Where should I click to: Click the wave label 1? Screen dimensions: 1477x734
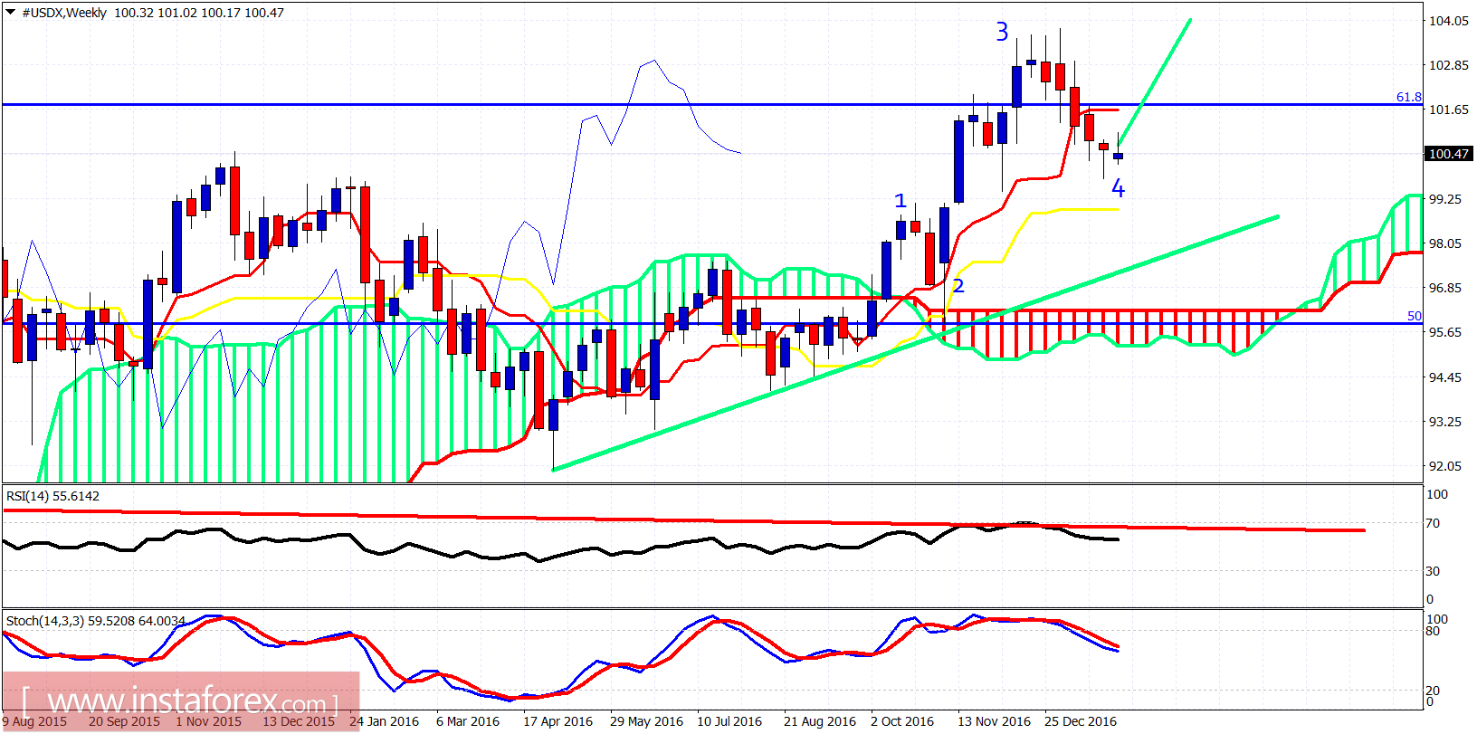click(900, 201)
